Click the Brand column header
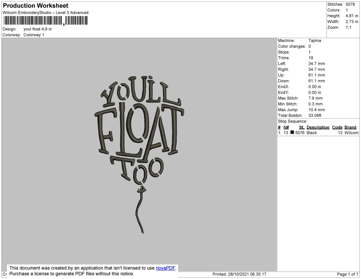Viewport: 361px width, 279px height. click(x=350, y=127)
